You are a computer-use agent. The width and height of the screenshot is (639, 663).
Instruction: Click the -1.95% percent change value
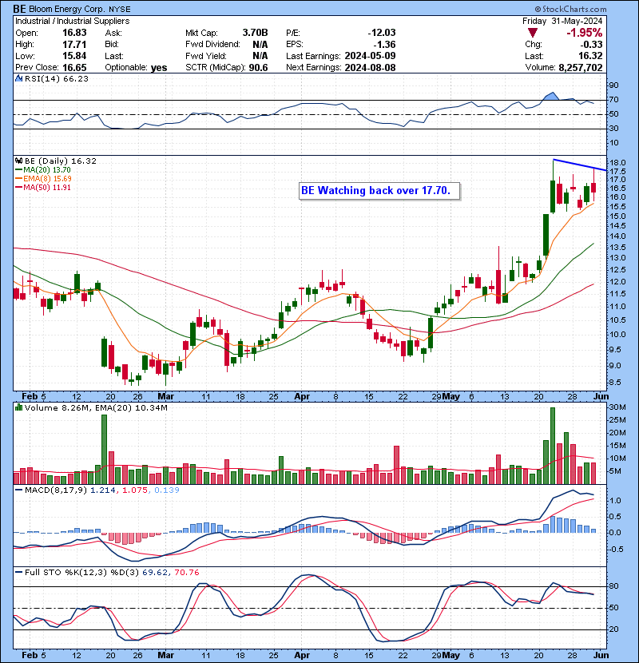[605, 33]
